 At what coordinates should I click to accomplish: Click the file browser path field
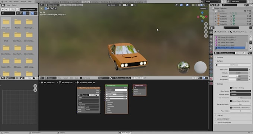(29, 10)
